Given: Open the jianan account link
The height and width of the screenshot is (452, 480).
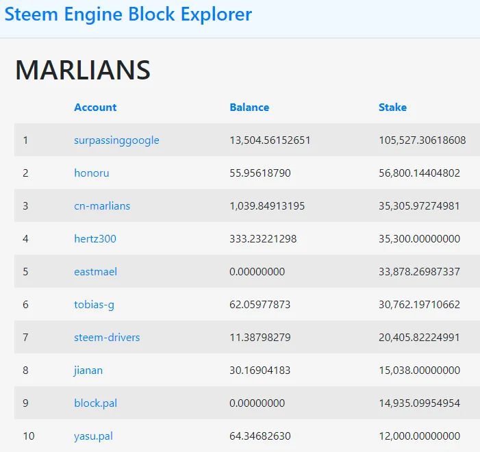Looking at the screenshot, I should (88, 371).
